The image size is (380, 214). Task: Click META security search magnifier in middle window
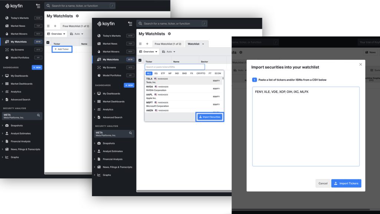pos(130,133)
